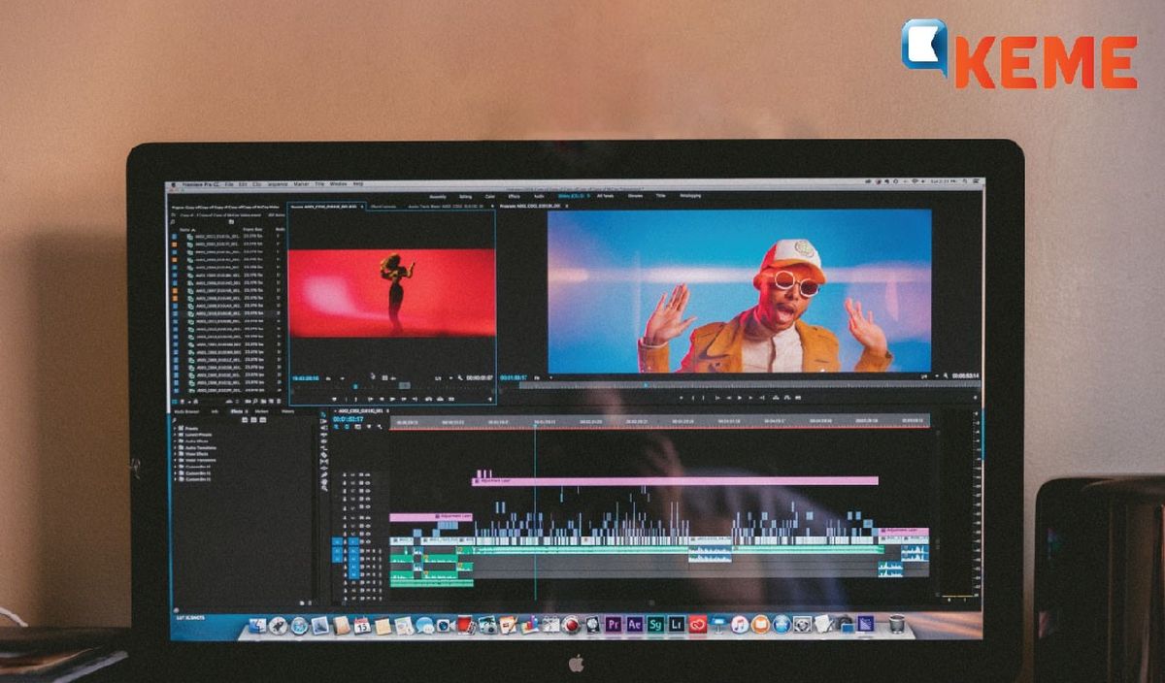Step forward one frame in Program monitor

click(750, 398)
